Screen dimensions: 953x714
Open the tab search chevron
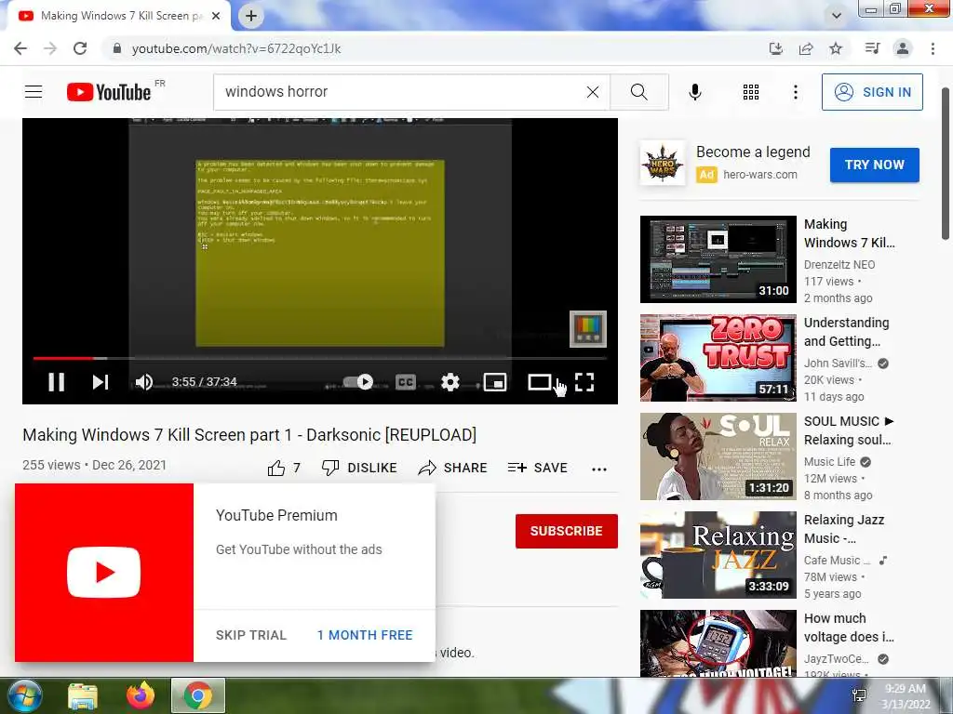(837, 16)
